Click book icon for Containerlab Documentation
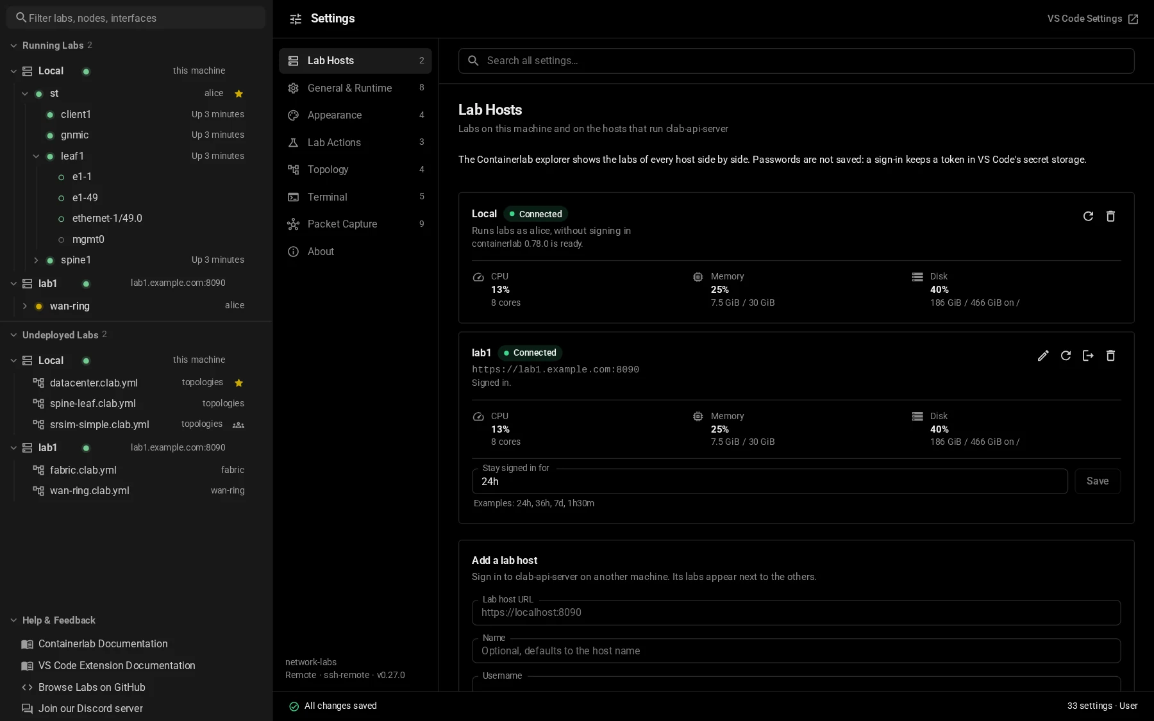Viewport: 1154px width, 721px height. pos(27,644)
